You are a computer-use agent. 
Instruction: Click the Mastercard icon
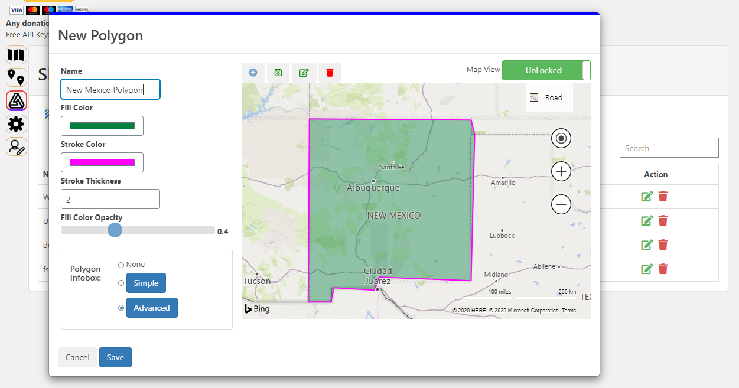33,10
